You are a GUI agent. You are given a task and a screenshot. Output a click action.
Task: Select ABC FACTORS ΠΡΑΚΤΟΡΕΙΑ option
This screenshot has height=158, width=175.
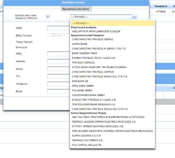click(x=108, y=117)
